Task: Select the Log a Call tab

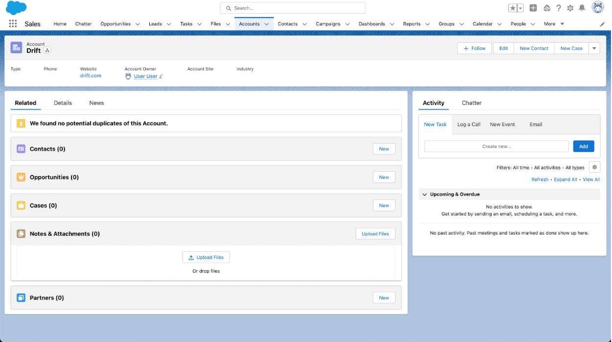Action: 469,125
